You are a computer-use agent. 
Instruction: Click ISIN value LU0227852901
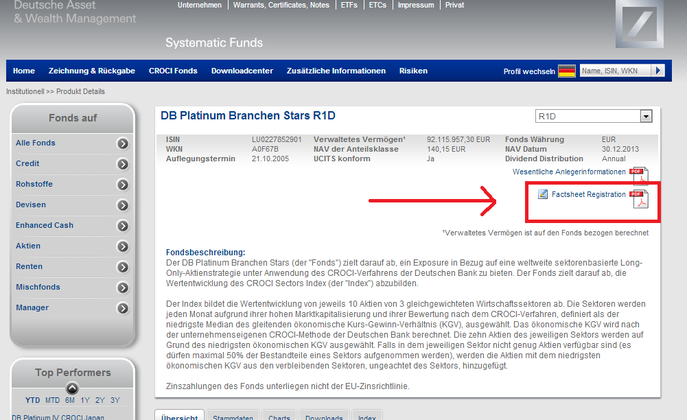point(277,139)
